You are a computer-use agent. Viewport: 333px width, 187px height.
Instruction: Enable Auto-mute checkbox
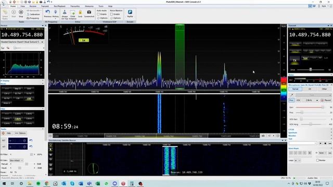[98, 14]
